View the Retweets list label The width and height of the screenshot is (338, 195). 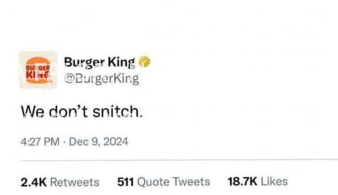74,182
